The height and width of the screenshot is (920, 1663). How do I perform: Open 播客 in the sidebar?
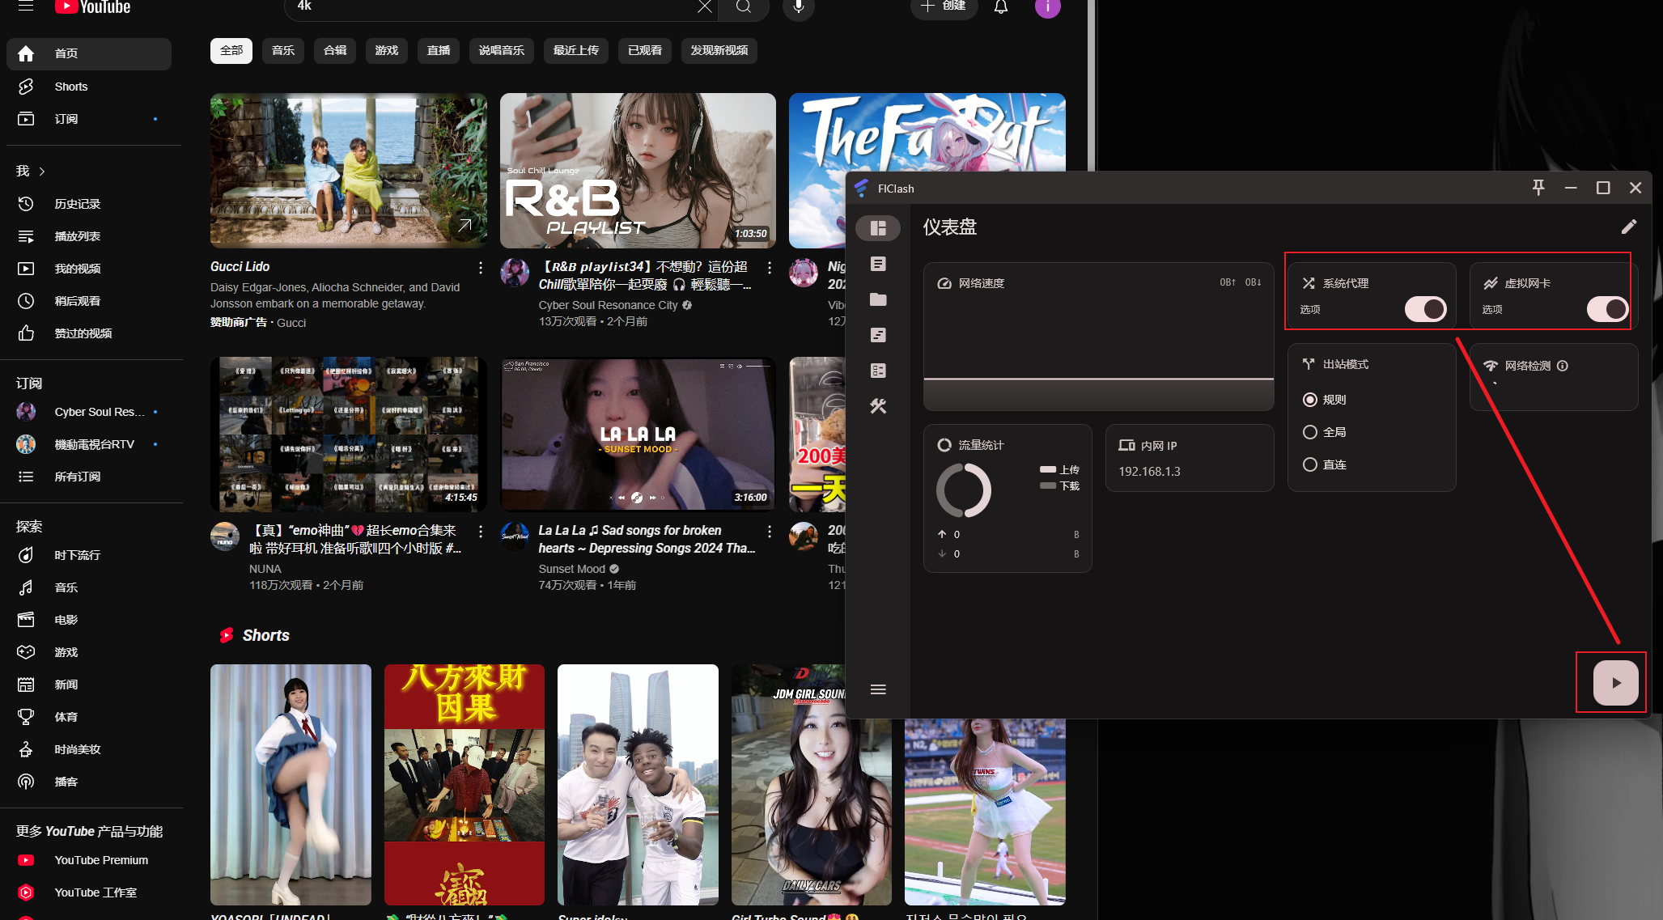(x=89, y=782)
